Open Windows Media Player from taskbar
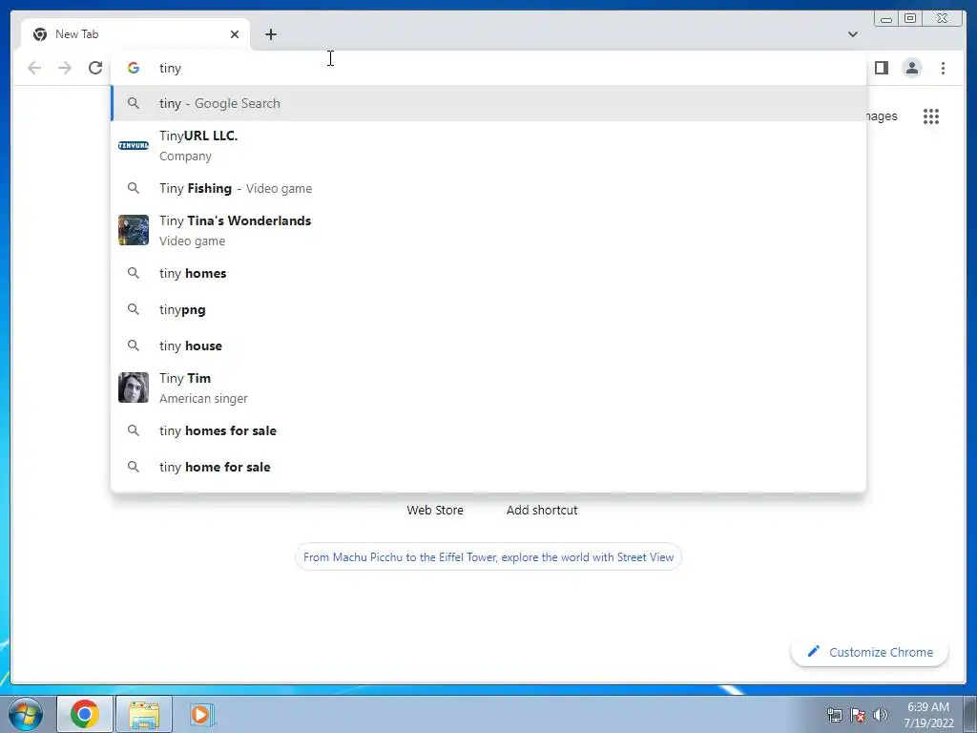The height and width of the screenshot is (733, 977). pos(202,714)
